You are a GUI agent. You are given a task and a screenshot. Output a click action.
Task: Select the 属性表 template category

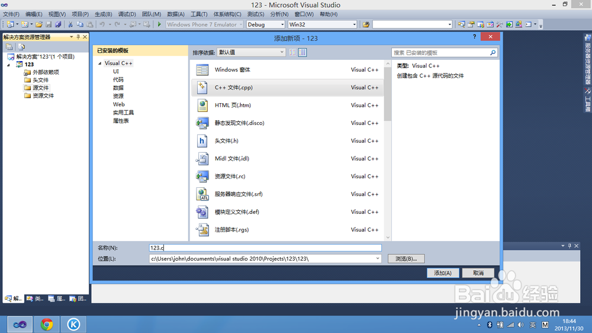click(121, 121)
